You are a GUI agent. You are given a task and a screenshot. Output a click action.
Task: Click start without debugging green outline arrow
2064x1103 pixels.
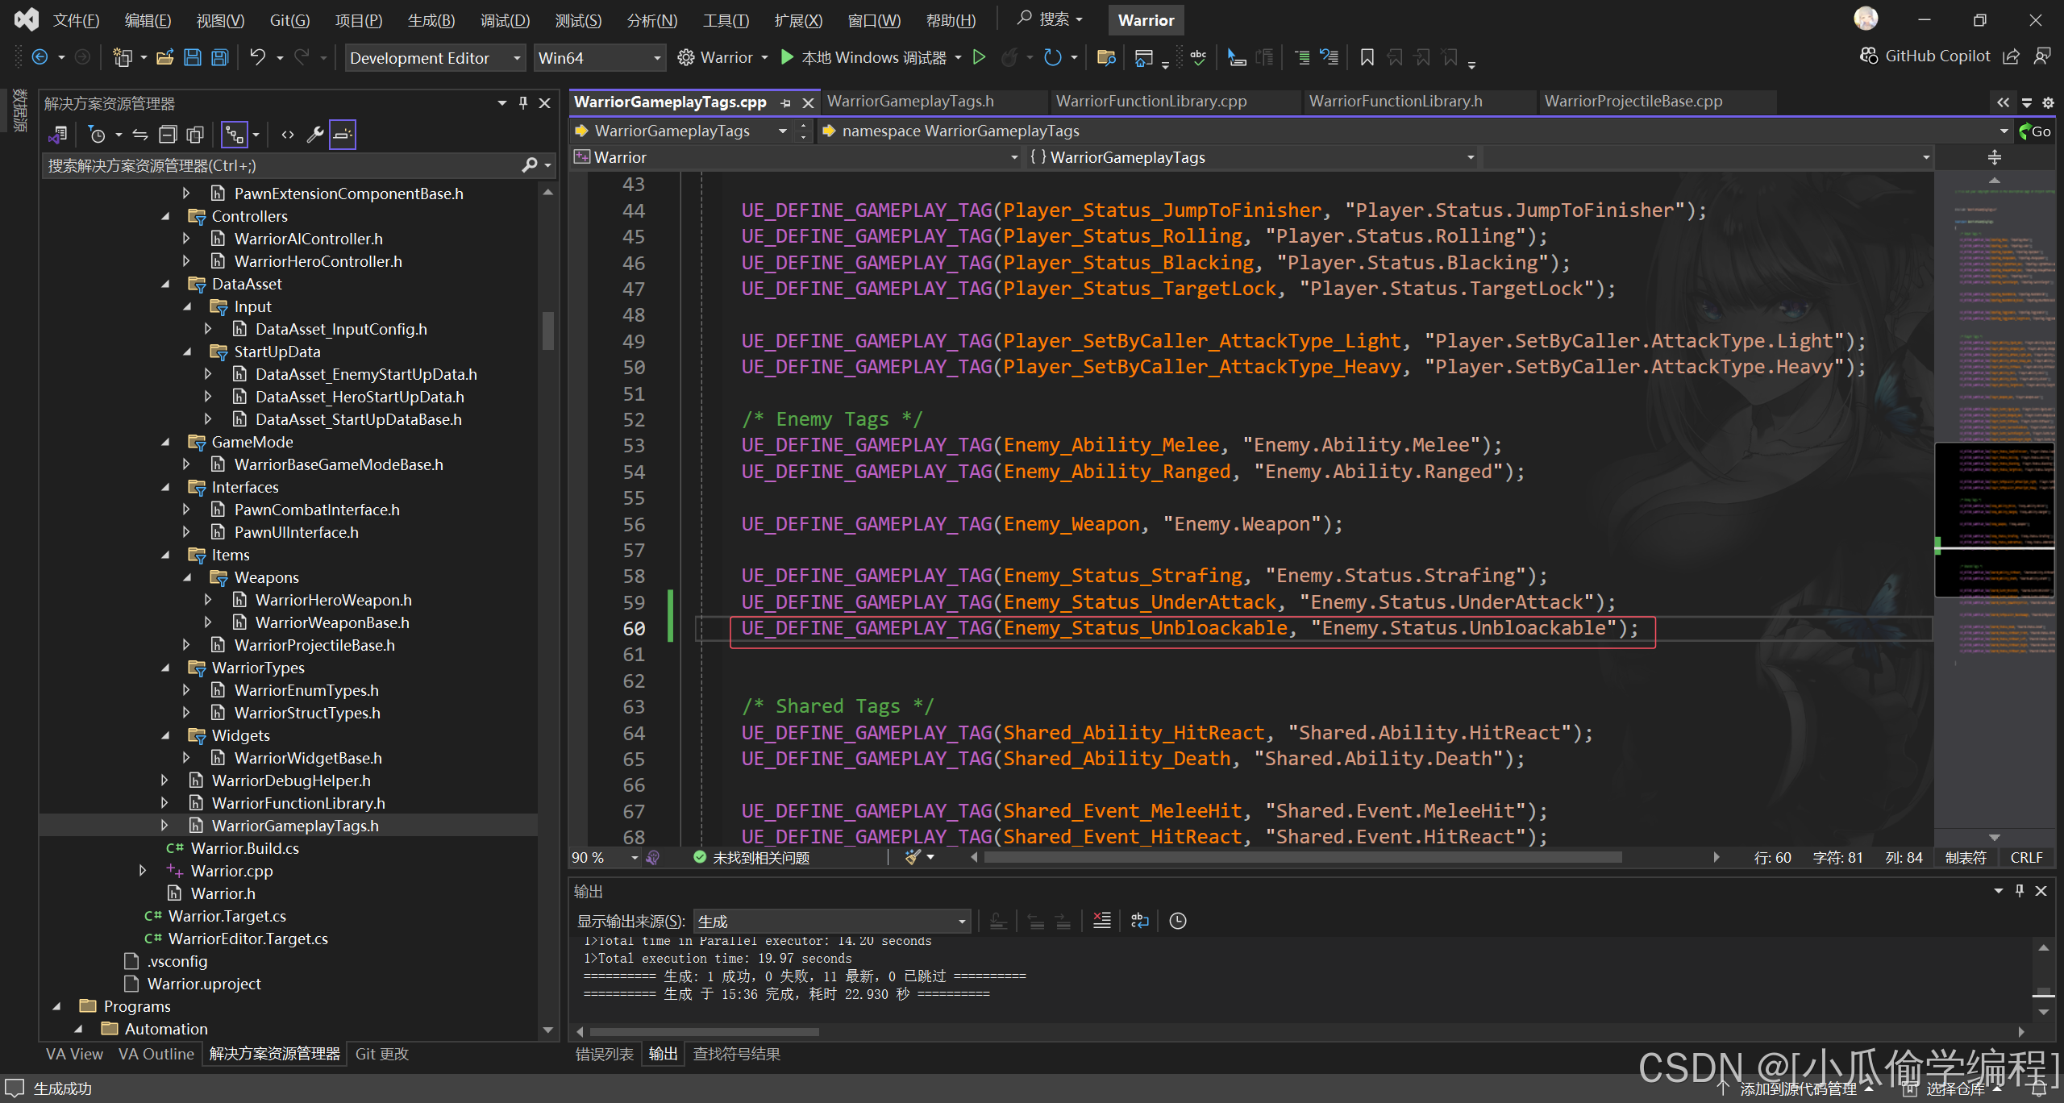(979, 57)
